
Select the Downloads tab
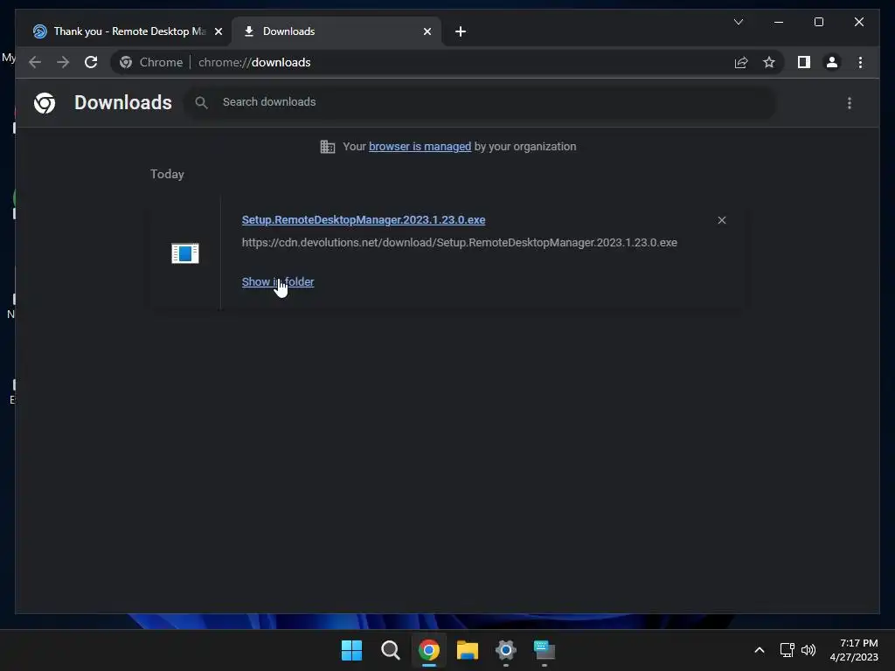point(336,31)
